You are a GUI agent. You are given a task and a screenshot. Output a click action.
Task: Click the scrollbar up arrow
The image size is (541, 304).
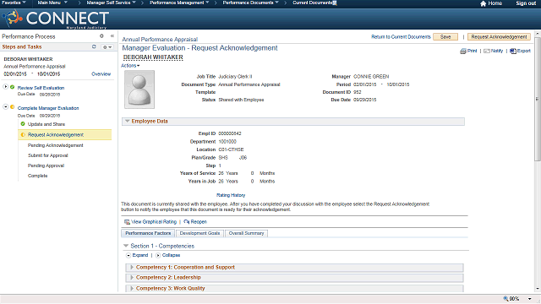[538, 34]
